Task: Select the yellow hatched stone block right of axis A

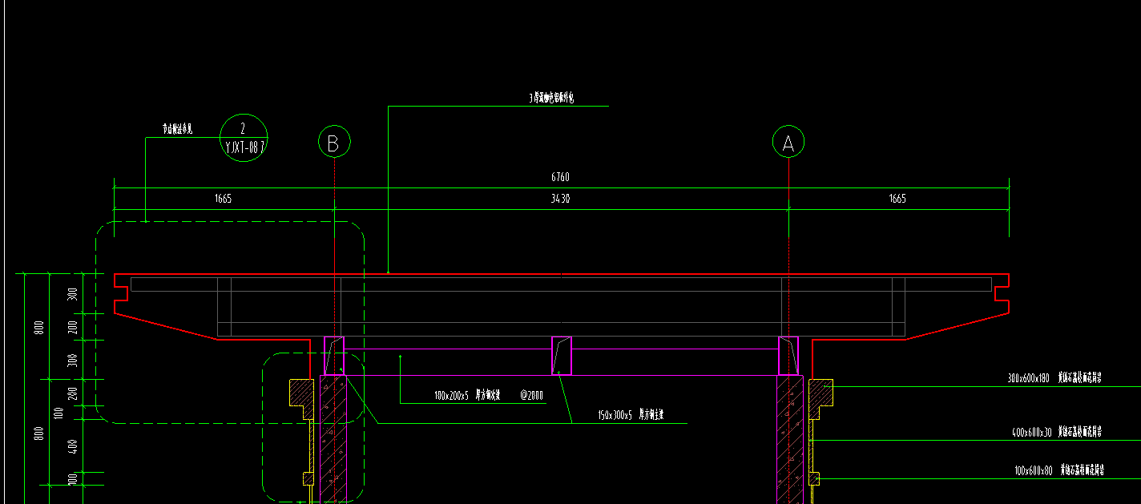Action: (x=820, y=393)
